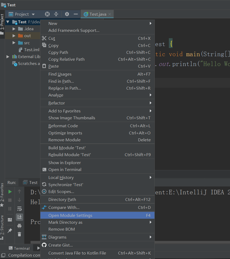Click the locate/scroll from source target icon
Viewport: 230px width, 259px height.
coord(47,14)
